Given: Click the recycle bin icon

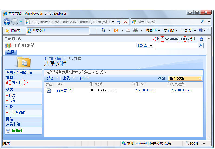Looking at the screenshot, I should click(x=8, y=131).
